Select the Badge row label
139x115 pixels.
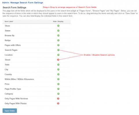(8, 40)
